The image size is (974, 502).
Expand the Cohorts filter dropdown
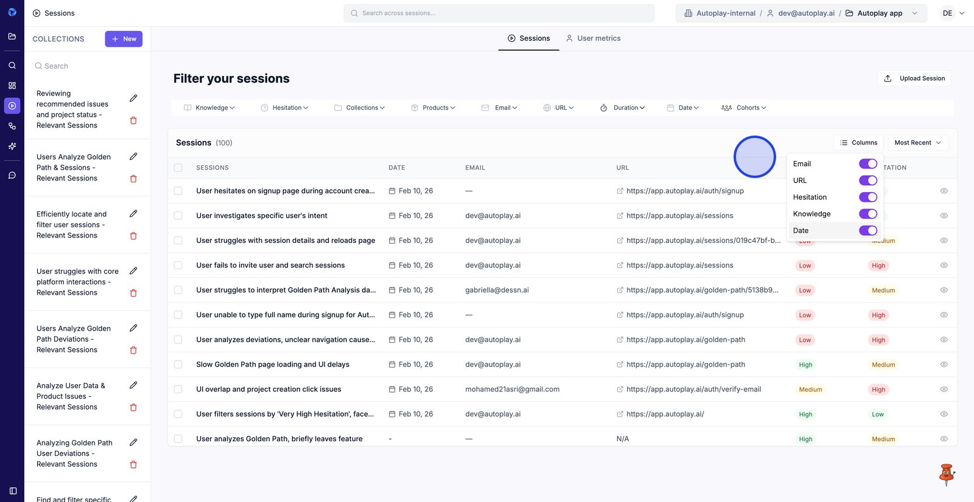tap(743, 108)
